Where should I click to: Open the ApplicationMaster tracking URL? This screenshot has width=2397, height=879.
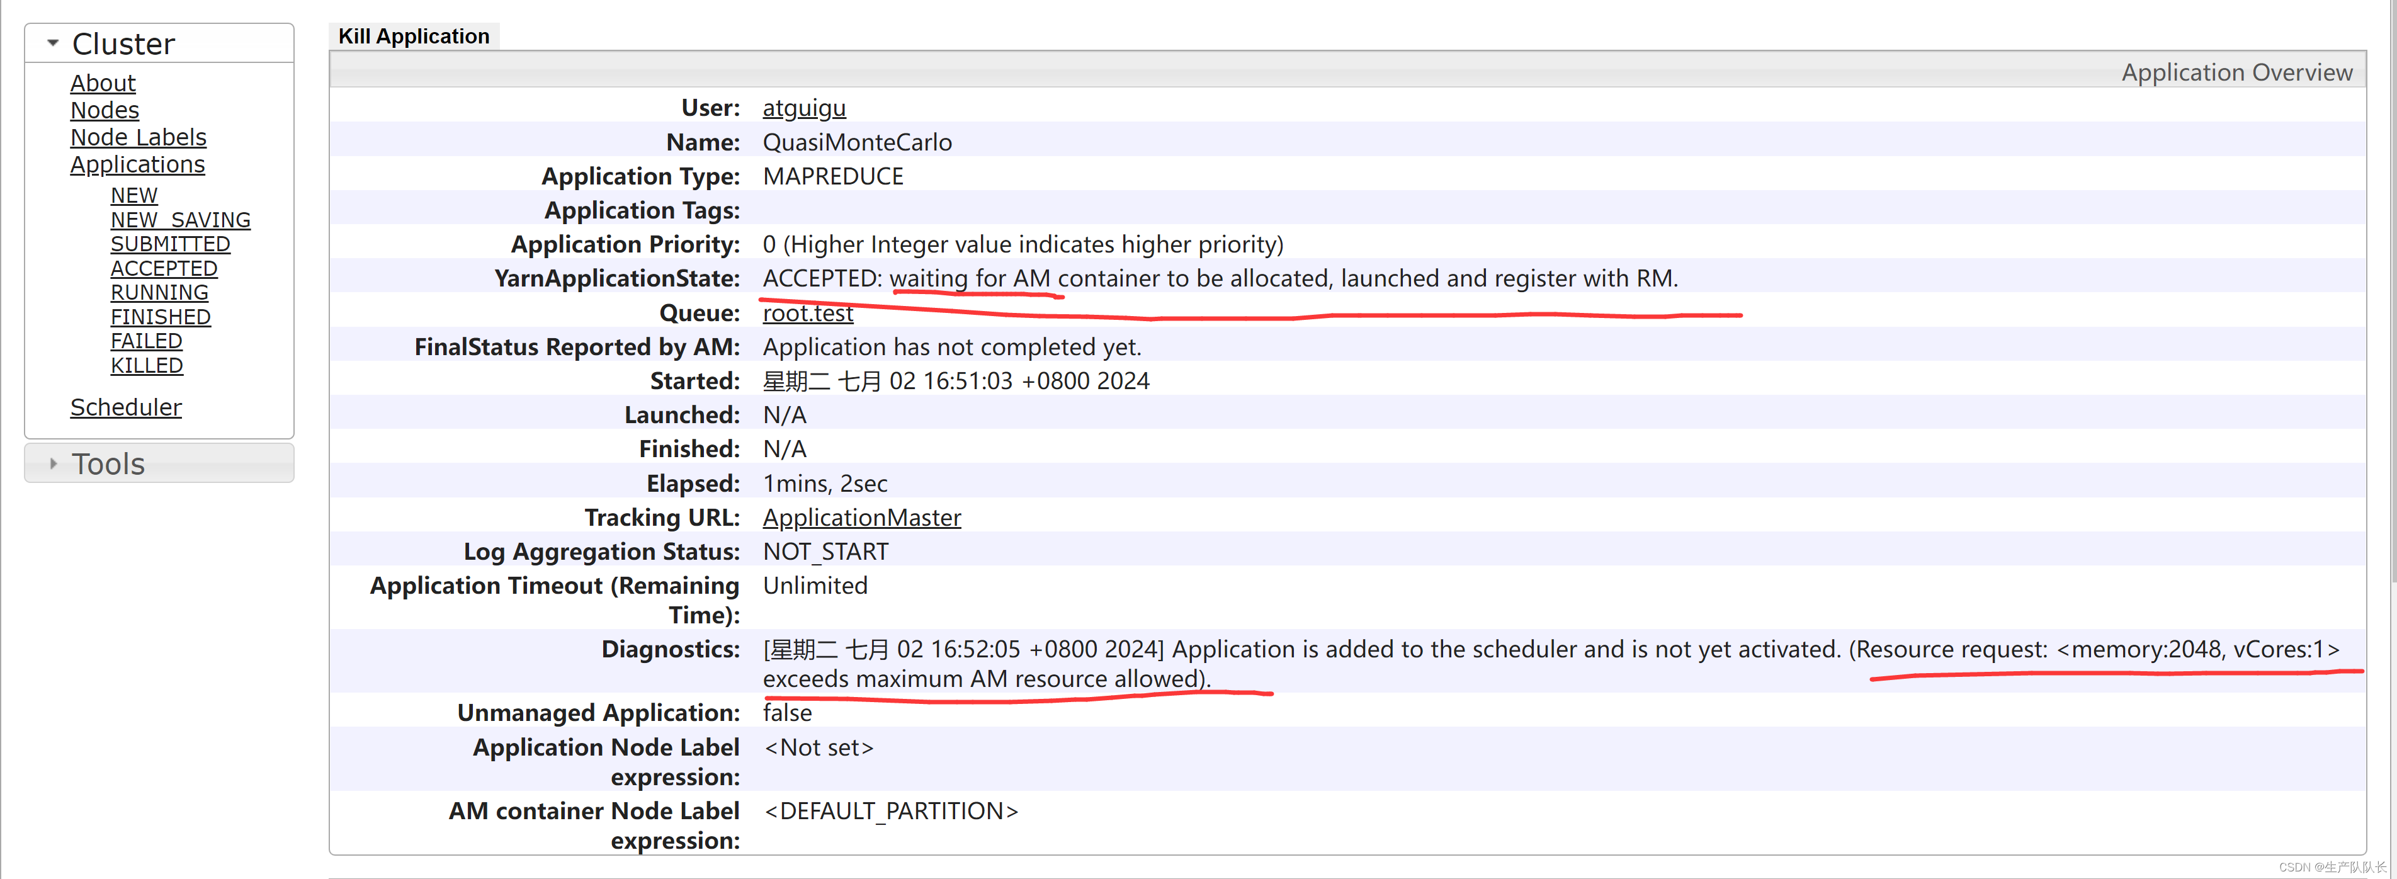pos(861,517)
